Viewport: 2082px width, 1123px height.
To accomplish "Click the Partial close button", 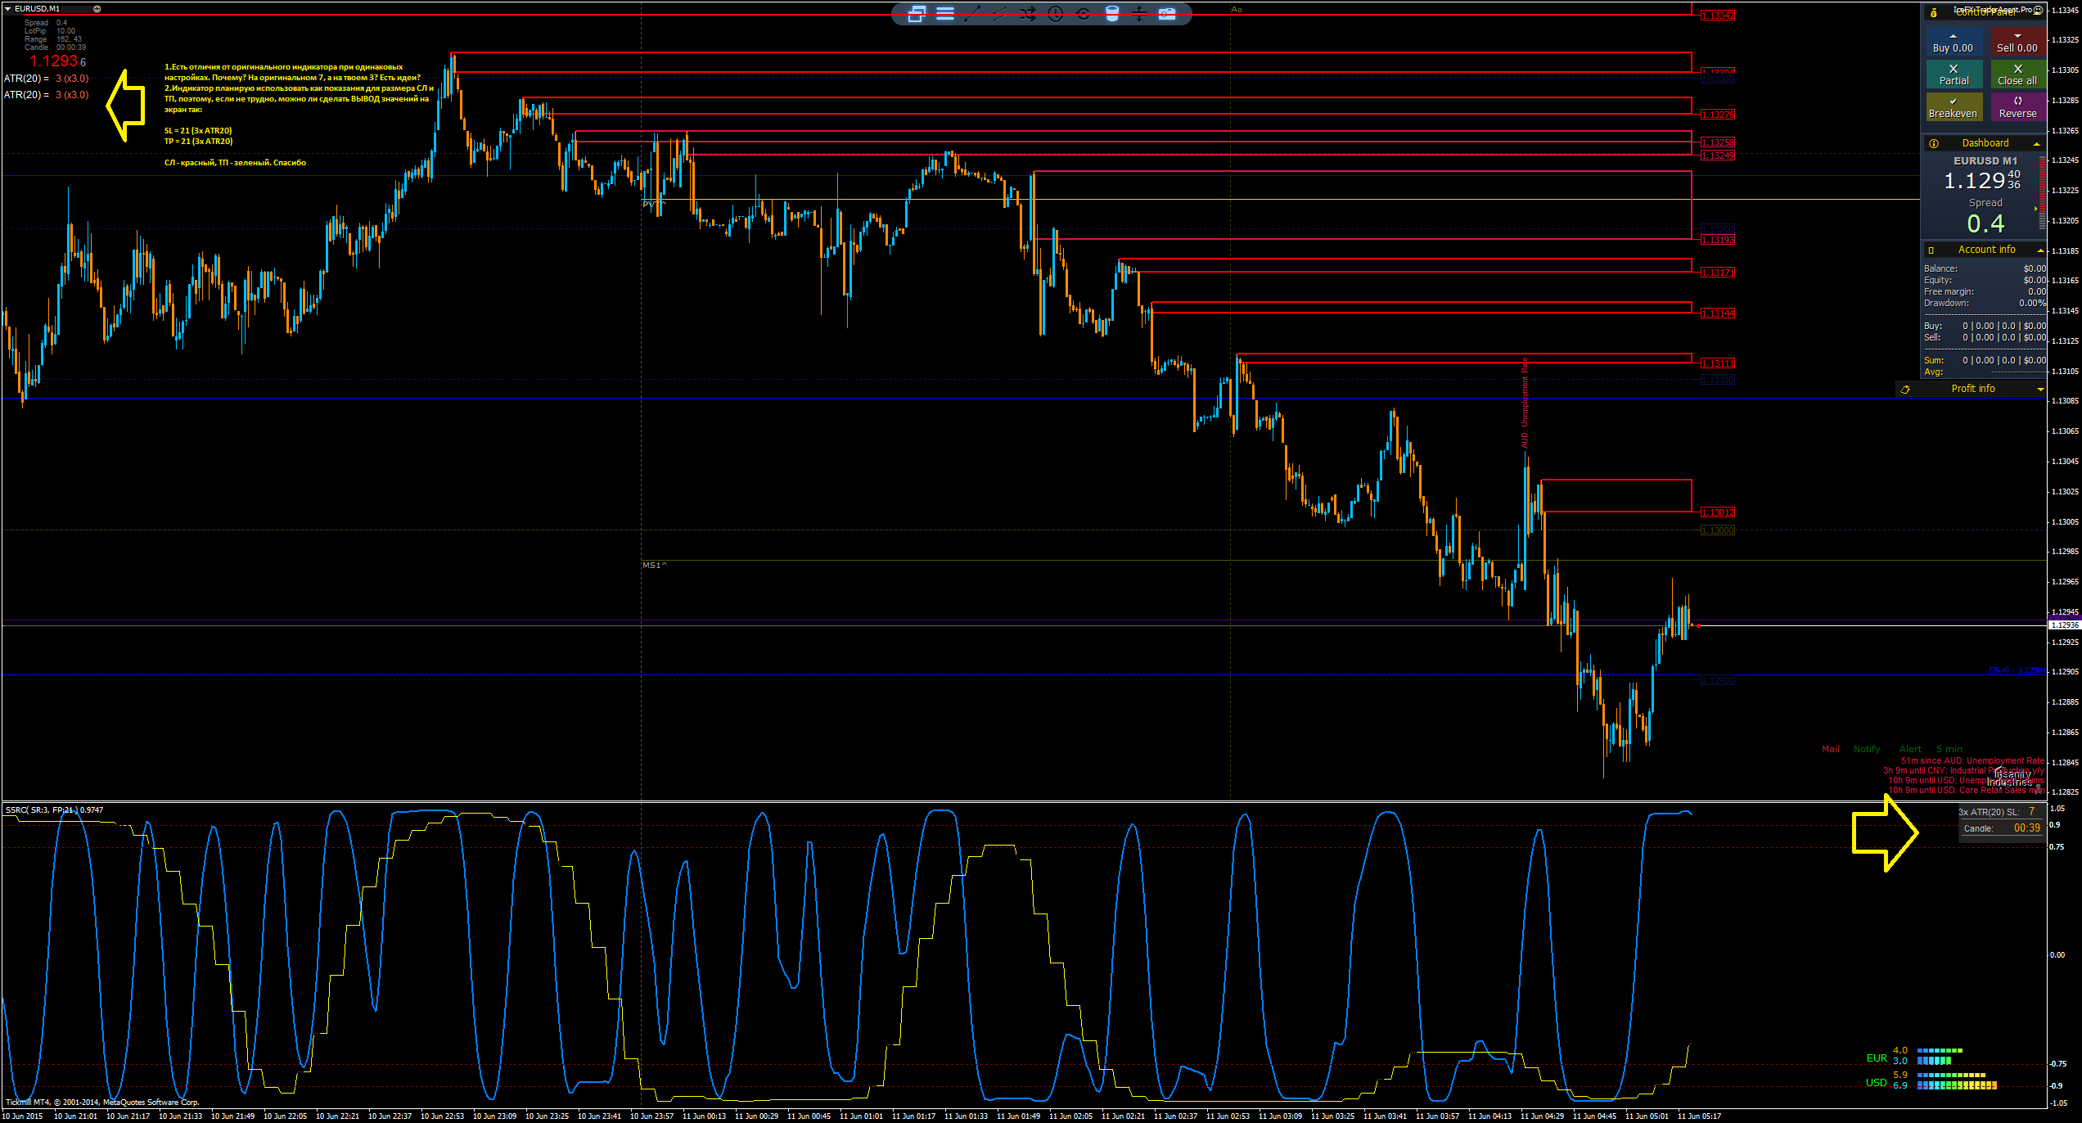I will pos(1954,74).
